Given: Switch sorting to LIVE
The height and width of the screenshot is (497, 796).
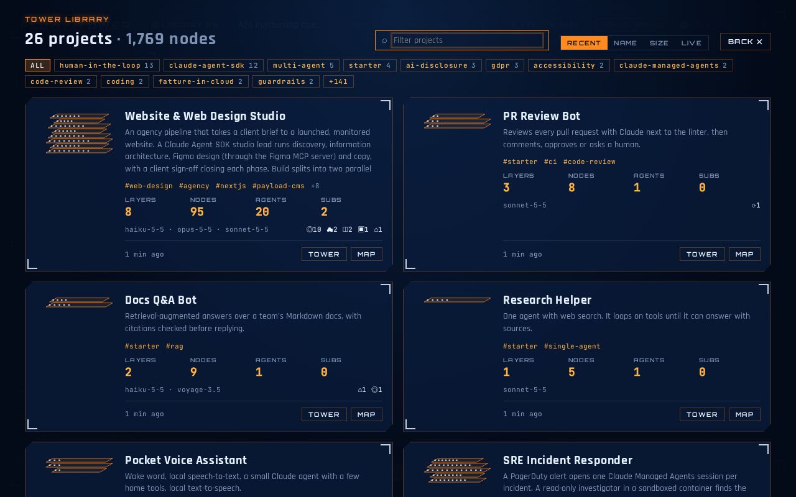Looking at the screenshot, I should (x=692, y=43).
